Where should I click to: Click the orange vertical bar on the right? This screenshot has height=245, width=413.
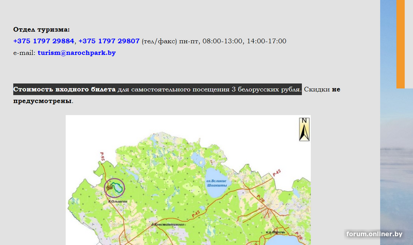click(x=401, y=44)
